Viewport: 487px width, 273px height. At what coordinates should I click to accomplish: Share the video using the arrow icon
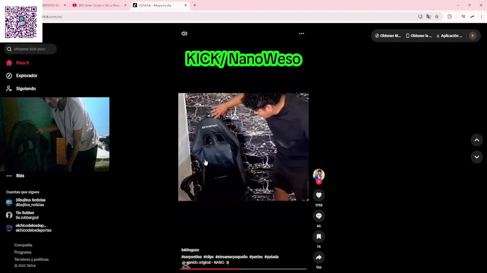(x=319, y=257)
